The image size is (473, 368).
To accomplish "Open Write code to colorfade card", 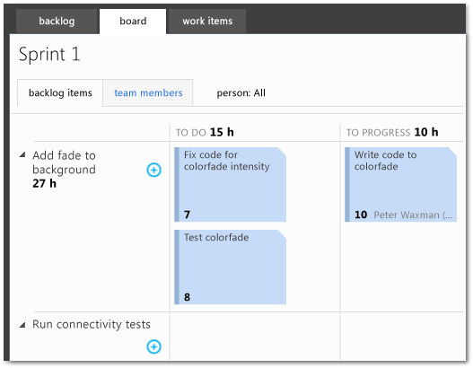I will [400, 185].
